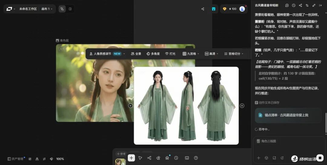The height and width of the screenshot is (165, 327).
Task: Click the swap arrows icon in bottom-left bar
Action: coord(44,159)
